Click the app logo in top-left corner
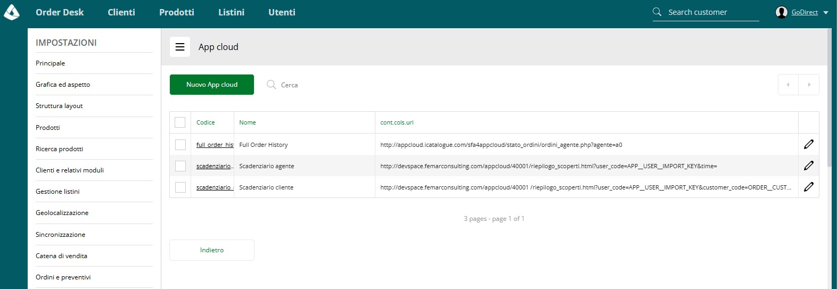Viewport: 837px width, 289px height. tap(12, 12)
